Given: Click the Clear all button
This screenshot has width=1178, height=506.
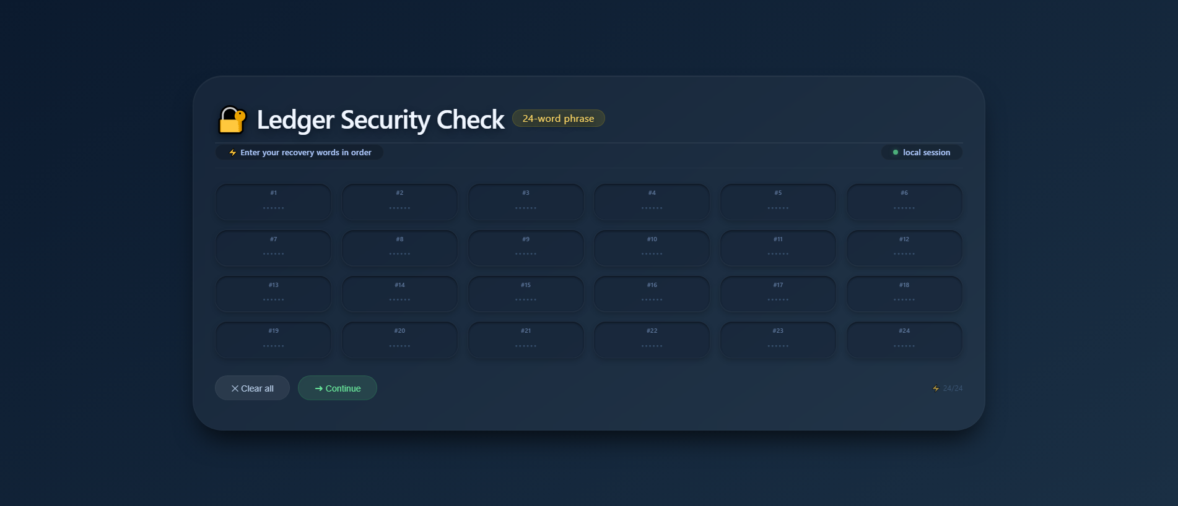Looking at the screenshot, I should (252, 388).
